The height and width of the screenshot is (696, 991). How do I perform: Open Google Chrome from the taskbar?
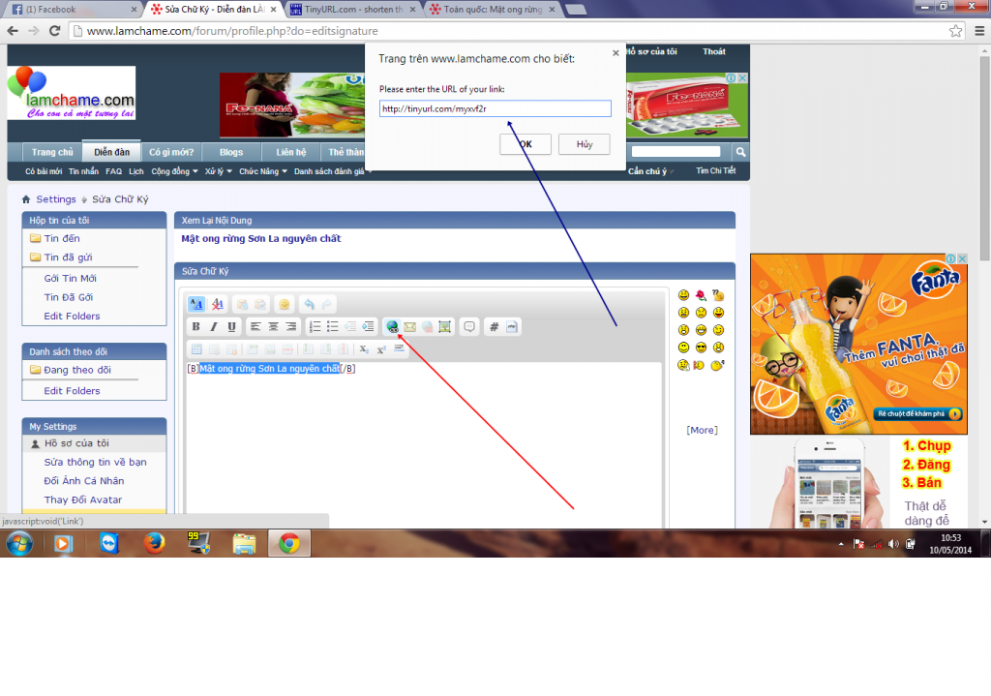pyautogui.click(x=288, y=544)
